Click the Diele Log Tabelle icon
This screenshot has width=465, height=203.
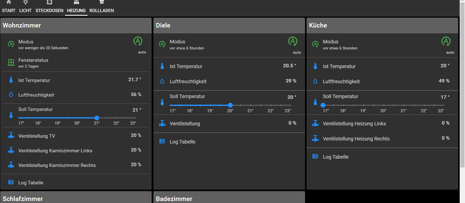coord(162,141)
